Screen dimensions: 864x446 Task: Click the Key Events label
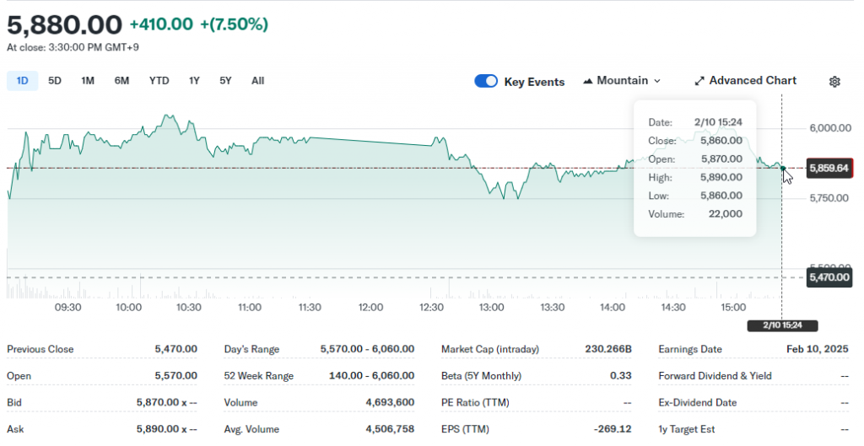point(534,82)
